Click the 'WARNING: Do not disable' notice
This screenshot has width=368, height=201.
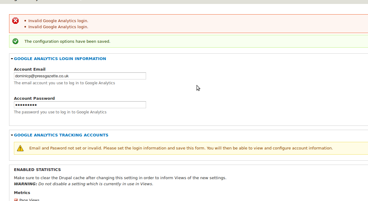[83, 184]
